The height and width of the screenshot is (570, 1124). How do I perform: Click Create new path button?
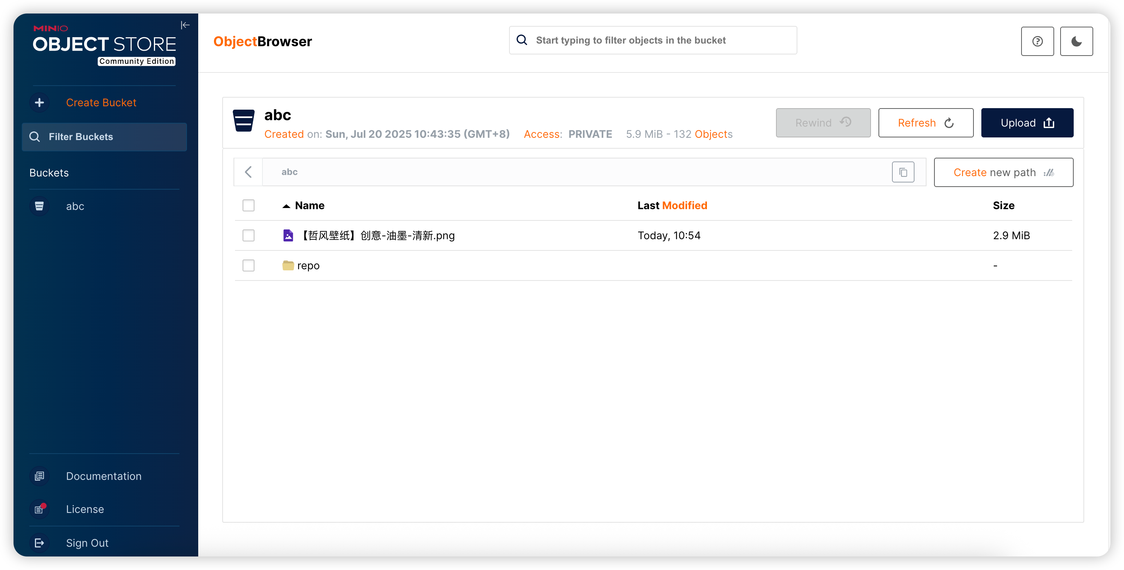click(x=1003, y=172)
